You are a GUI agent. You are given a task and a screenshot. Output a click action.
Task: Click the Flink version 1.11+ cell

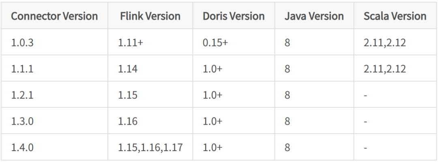(131, 43)
